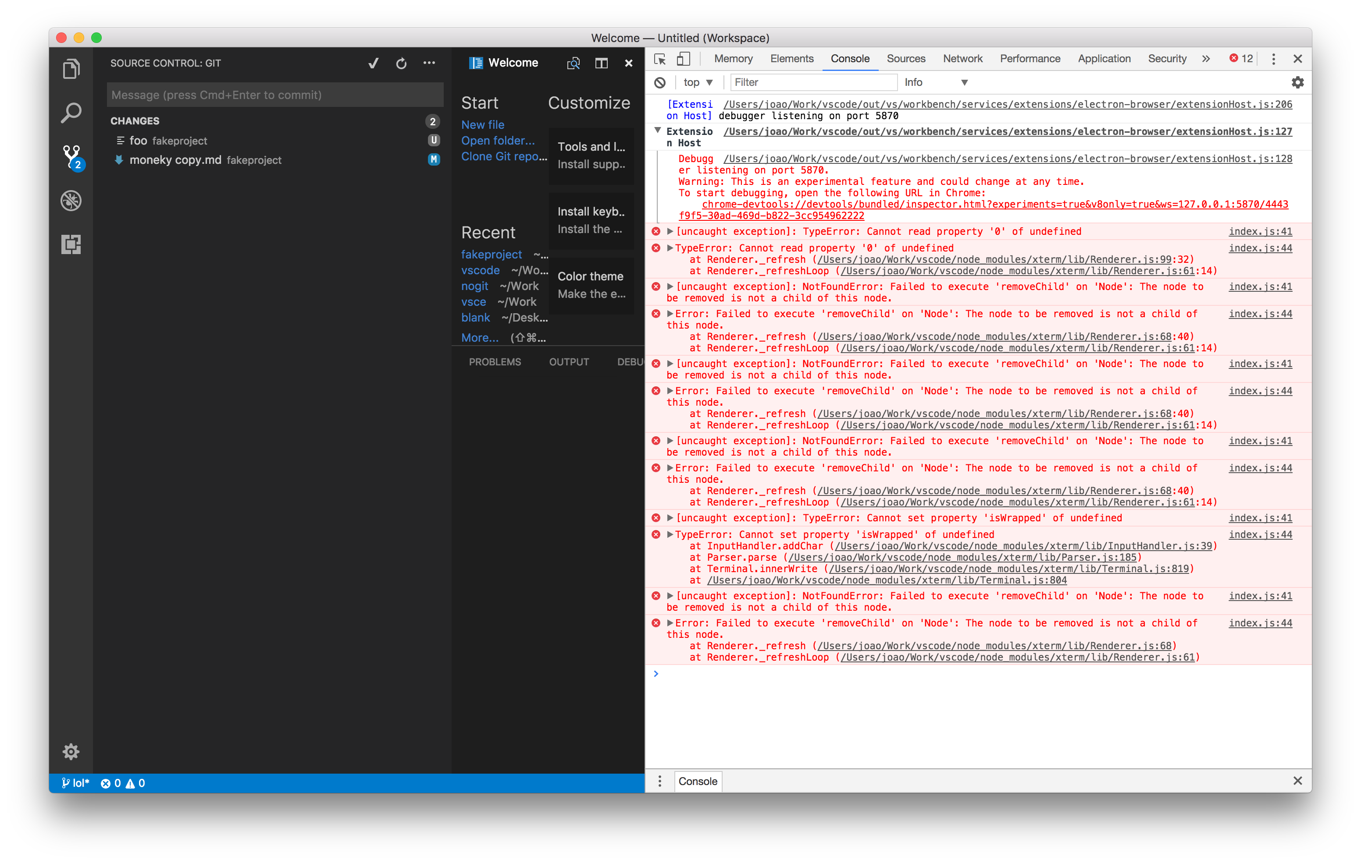Click the 'New file' link on Welcome page
The height and width of the screenshot is (863, 1361).
(x=482, y=124)
